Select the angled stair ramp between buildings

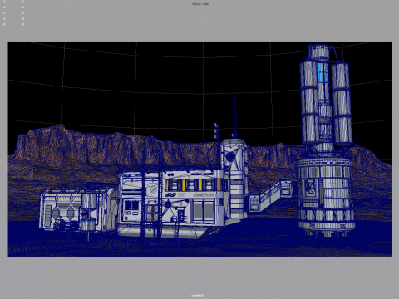point(271,194)
